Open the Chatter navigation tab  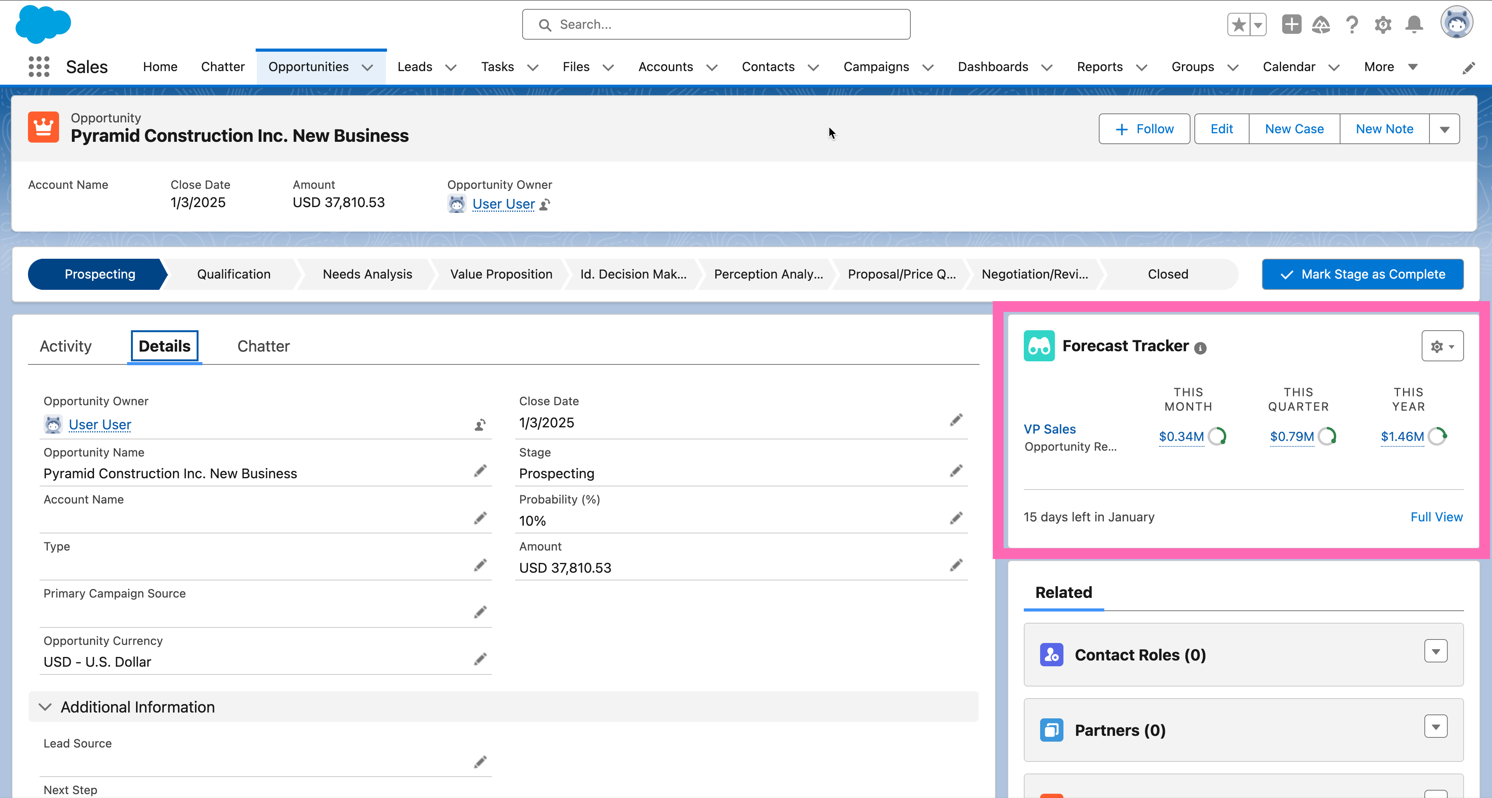[222, 66]
